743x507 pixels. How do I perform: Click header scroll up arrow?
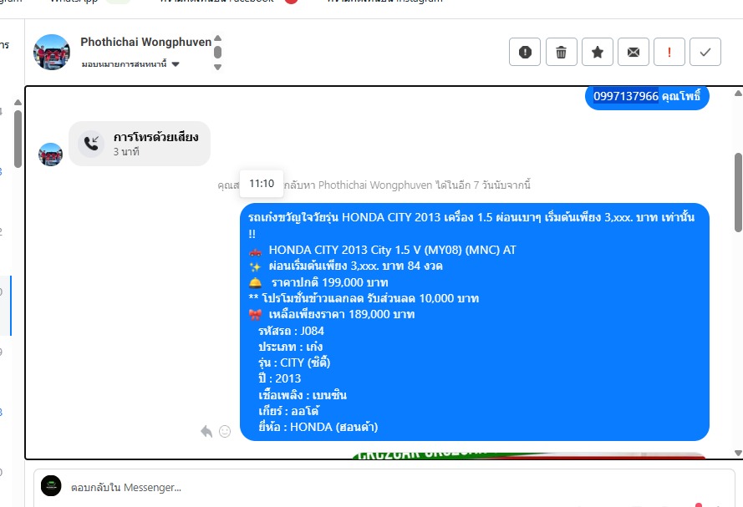pos(217,38)
